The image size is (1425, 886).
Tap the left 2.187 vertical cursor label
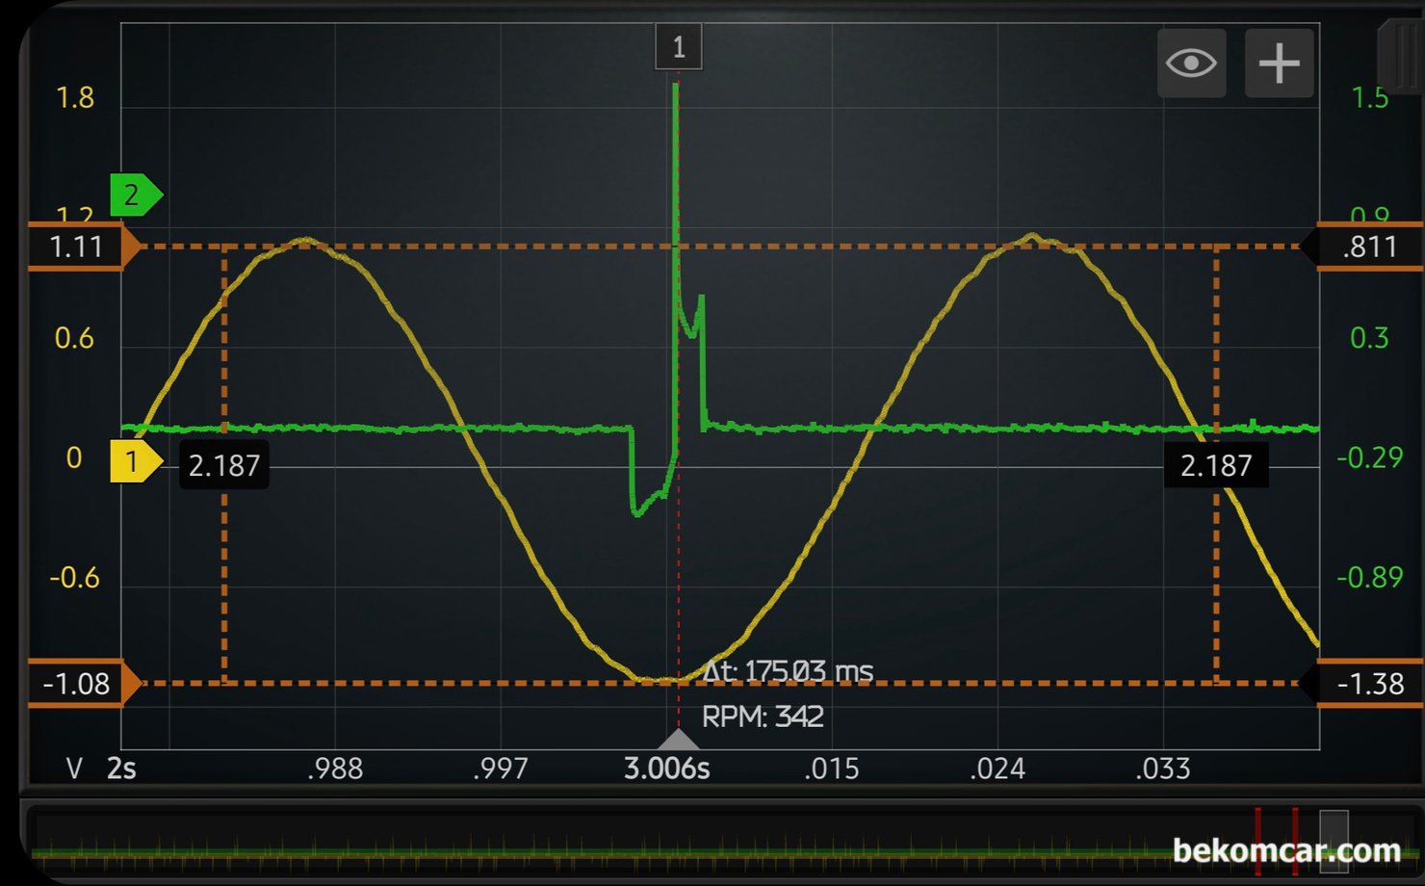pos(224,466)
